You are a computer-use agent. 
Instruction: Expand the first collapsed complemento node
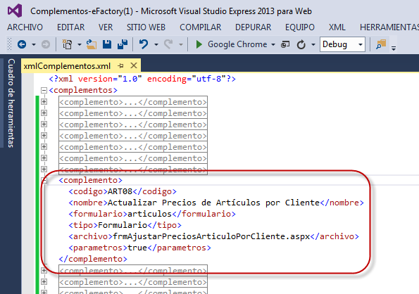point(44,102)
